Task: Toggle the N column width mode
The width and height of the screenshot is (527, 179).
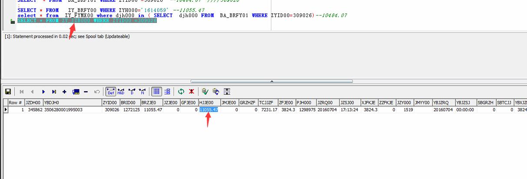Action: pos(142,92)
